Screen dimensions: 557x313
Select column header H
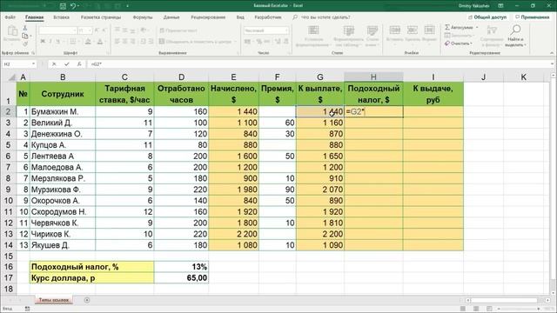click(x=373, y=77)
